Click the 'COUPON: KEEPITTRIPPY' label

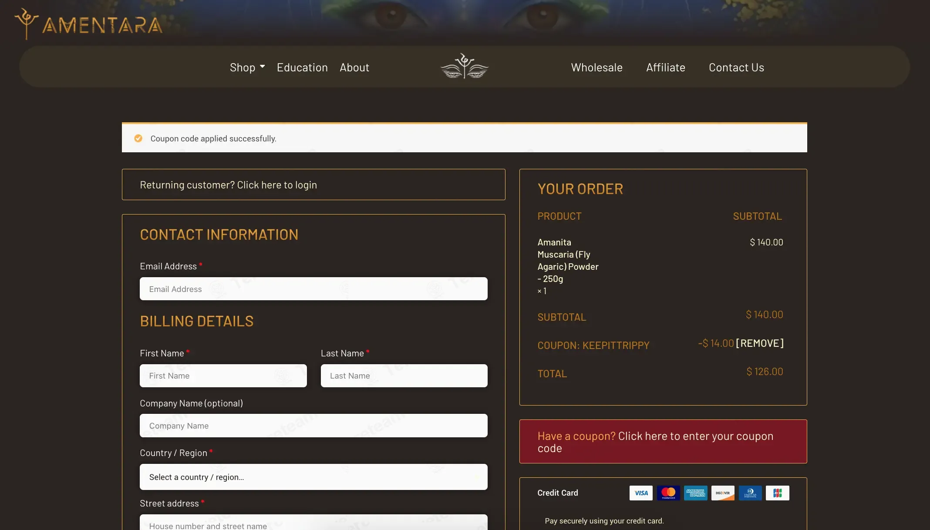tap(593, 346)
